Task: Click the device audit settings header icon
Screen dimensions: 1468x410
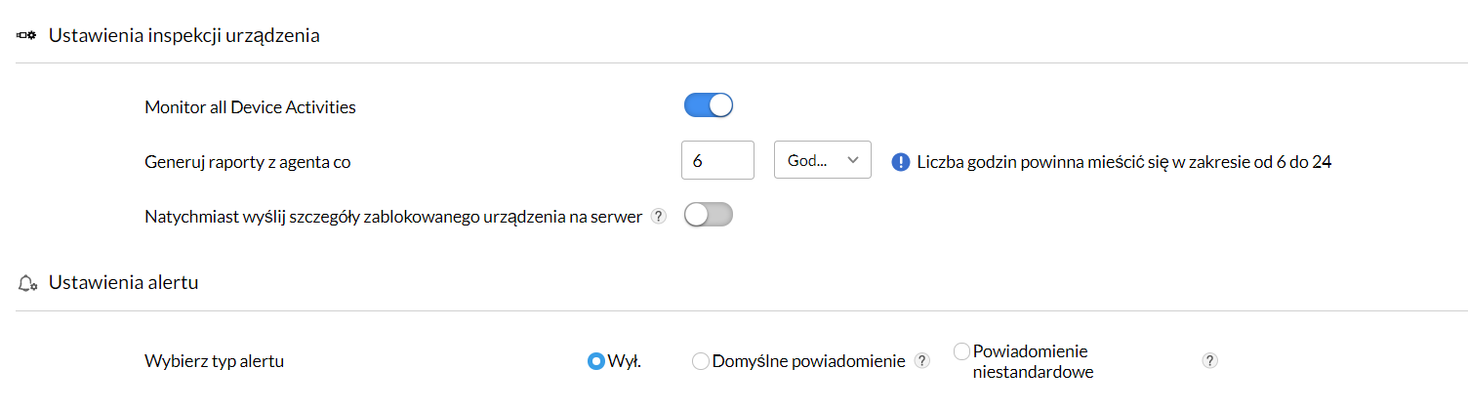Action: tap(26, 36)
